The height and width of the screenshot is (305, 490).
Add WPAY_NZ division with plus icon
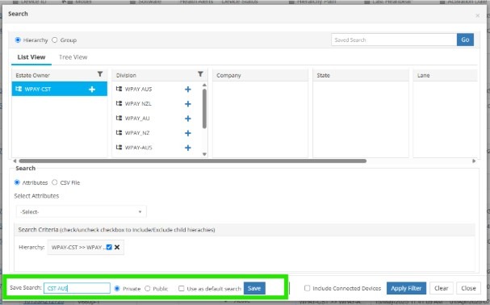(188, 133)
